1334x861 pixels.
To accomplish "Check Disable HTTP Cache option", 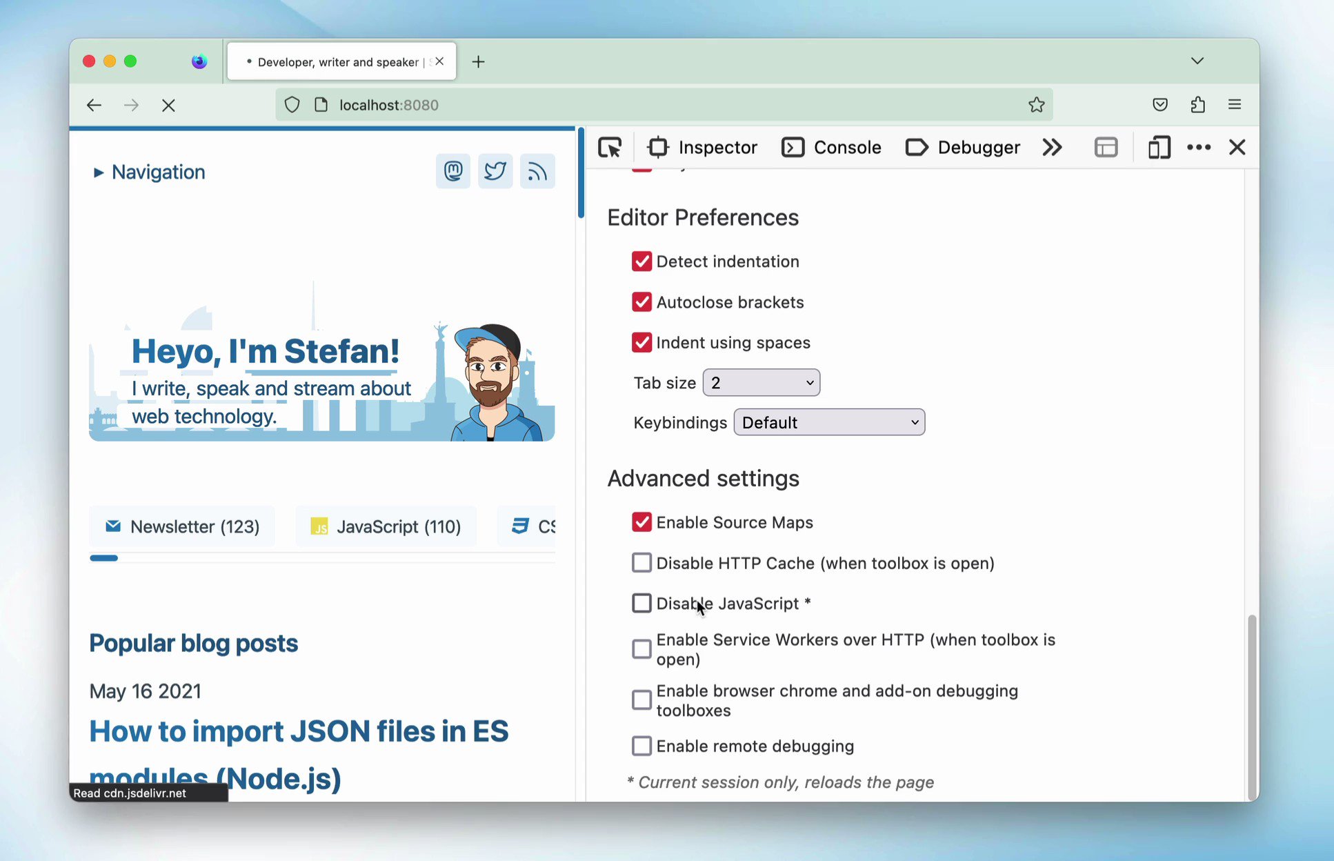I will (x=641, y=563).
